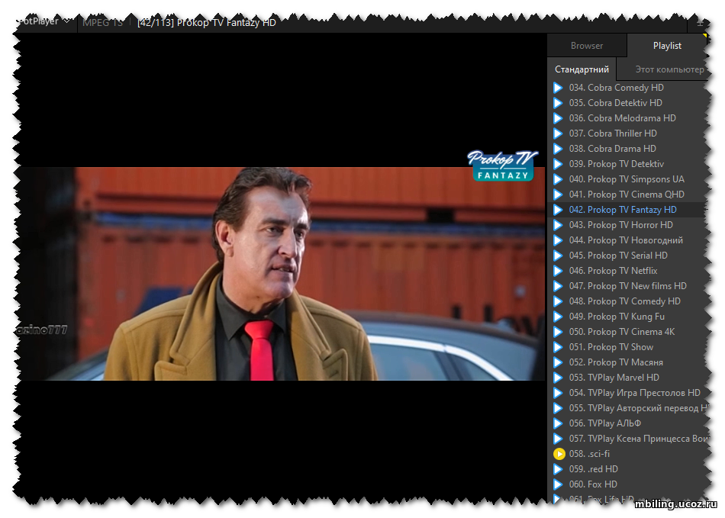This screenshot has height=518, width=725.
Task: Select channel 057. TVPlay Ксена Принцесса
Action: [x=639, y=439]
